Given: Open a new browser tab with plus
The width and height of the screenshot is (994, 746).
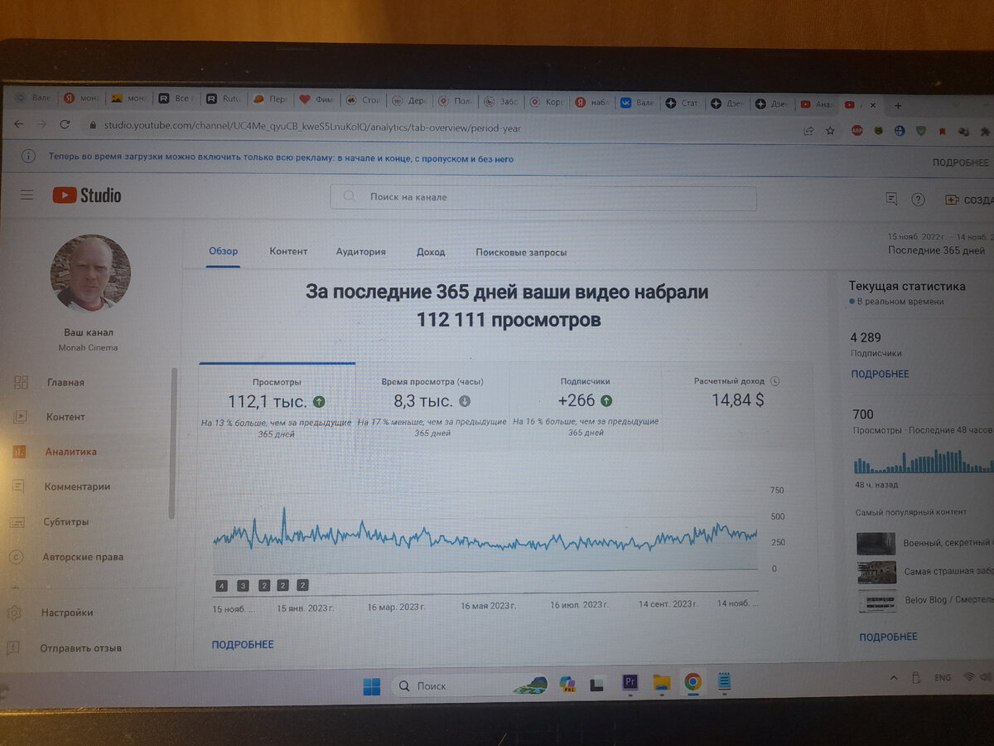Looking at the screenshot, I should [x=898, y=105].
